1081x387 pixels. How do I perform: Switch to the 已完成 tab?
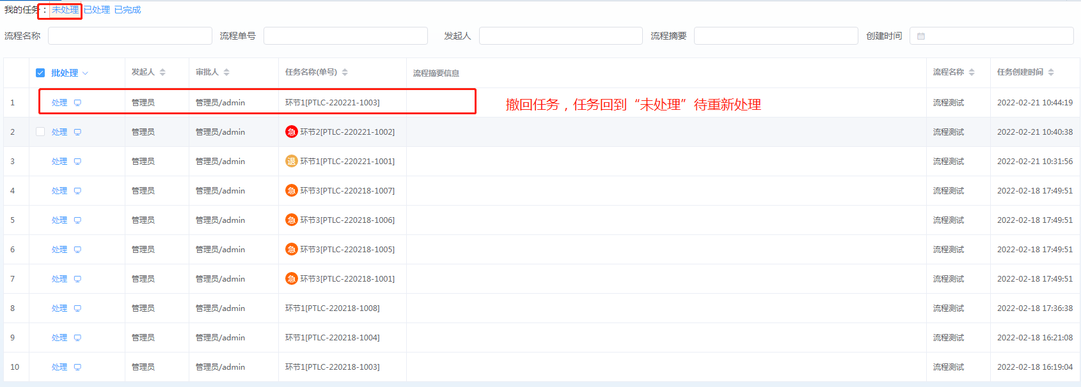pos(127,10)
